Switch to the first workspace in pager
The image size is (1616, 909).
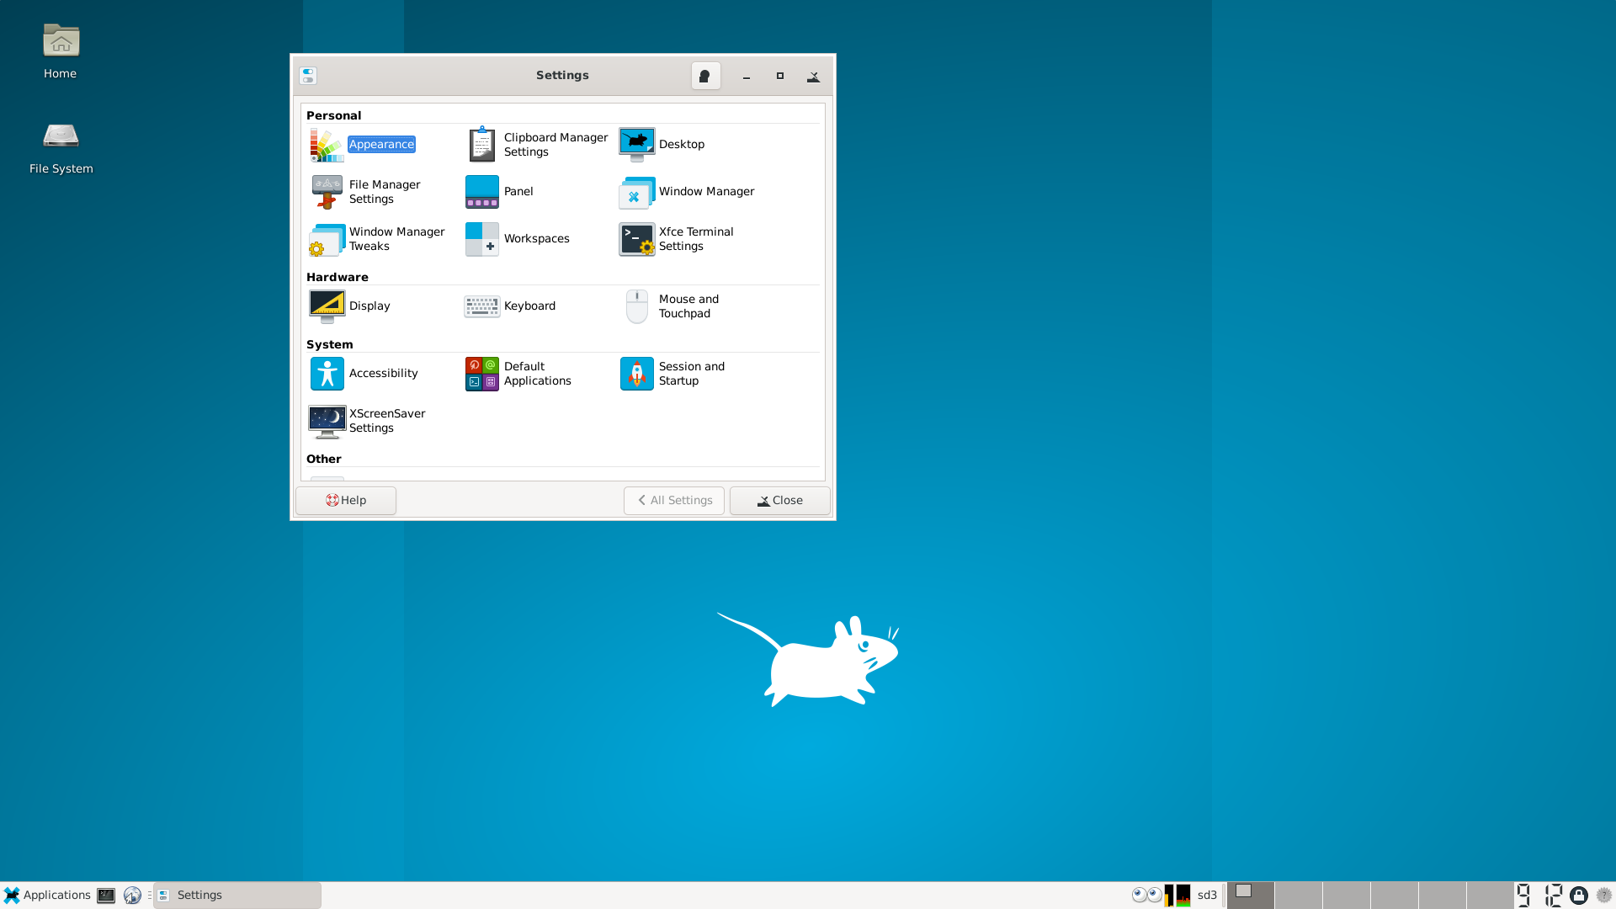point(1250,896)
